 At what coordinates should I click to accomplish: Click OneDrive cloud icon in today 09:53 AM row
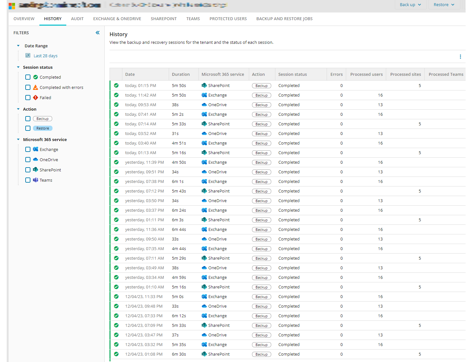point(204,105)
